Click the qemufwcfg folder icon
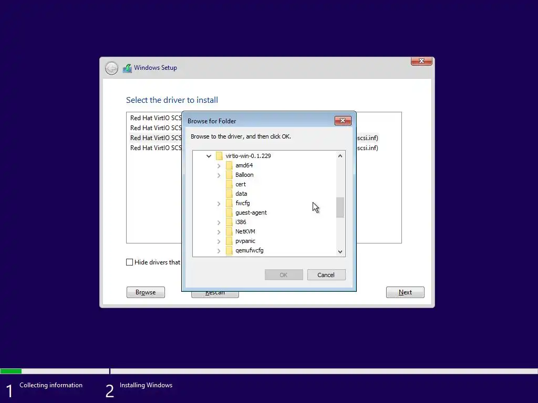This screenshot has height=403, width=538. [229, 250]
